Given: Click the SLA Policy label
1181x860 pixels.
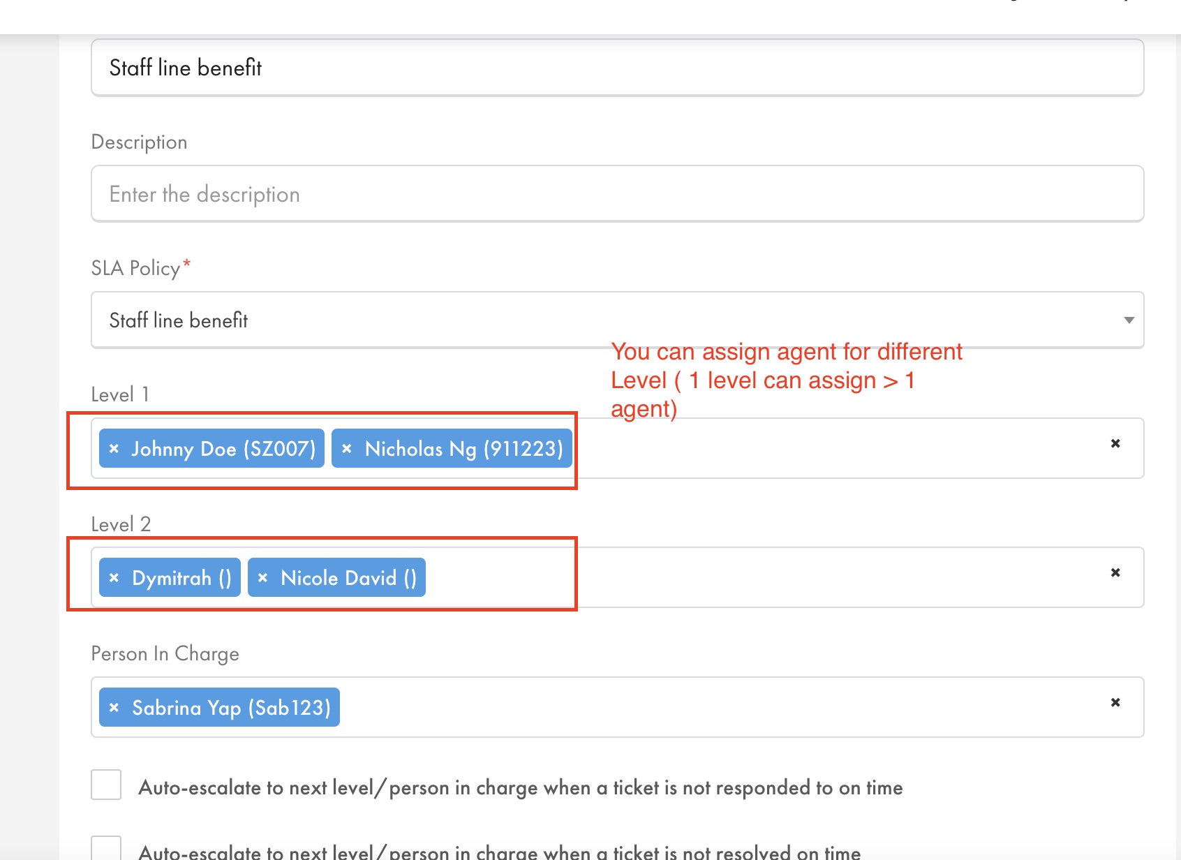Looking at the screenshot, I should [140, 268].
